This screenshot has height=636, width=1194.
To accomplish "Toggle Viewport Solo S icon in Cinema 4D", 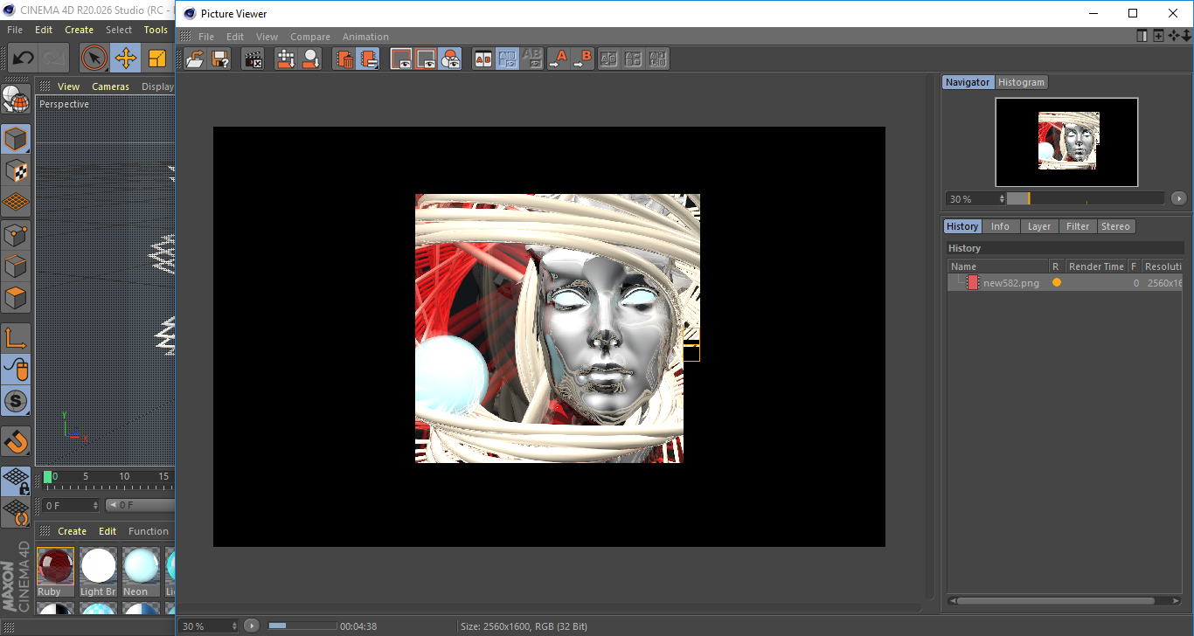I will coord(16,402).
